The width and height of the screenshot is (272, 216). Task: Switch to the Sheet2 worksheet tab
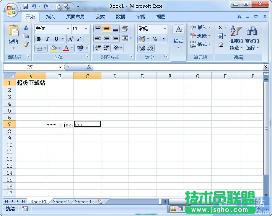(60, 202)
